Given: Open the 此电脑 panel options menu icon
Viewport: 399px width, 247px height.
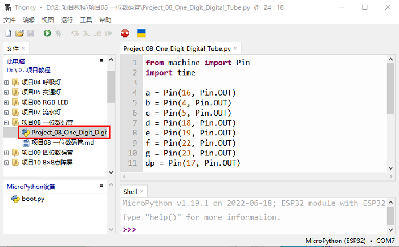Looking at the screenshot, I should click(x=101, y=60).
